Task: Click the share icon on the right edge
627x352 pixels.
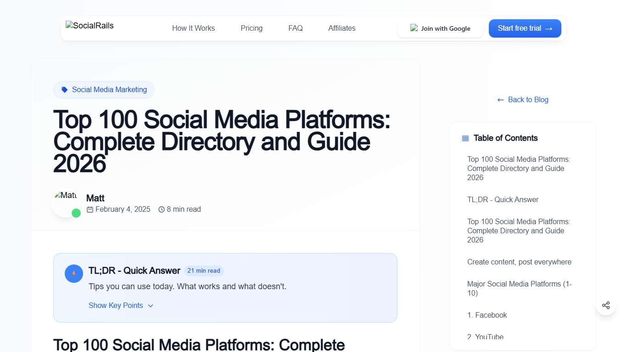Action: point(606,305)
